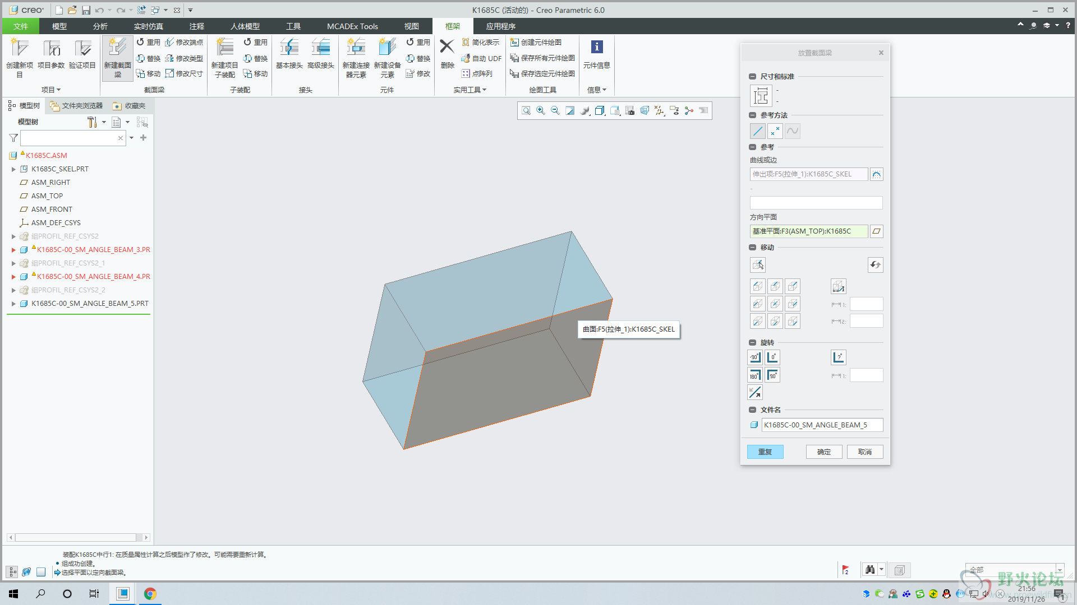Click the Repaint screen icon
This screenshot has width=1077, height=605.
[x=570, y=111]
